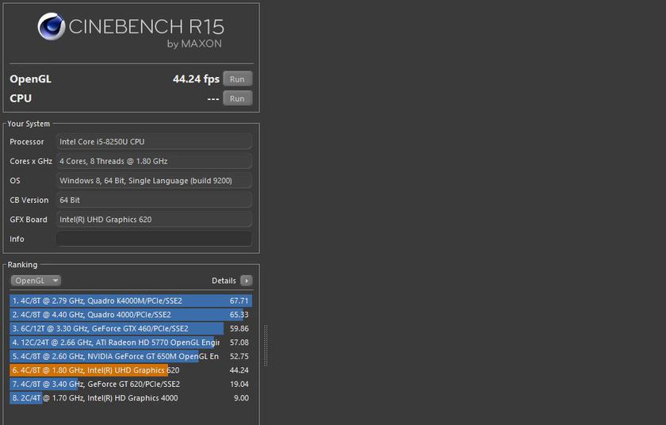
Task: Run the OpenGL benchmark test
Action: pos(237,78)
